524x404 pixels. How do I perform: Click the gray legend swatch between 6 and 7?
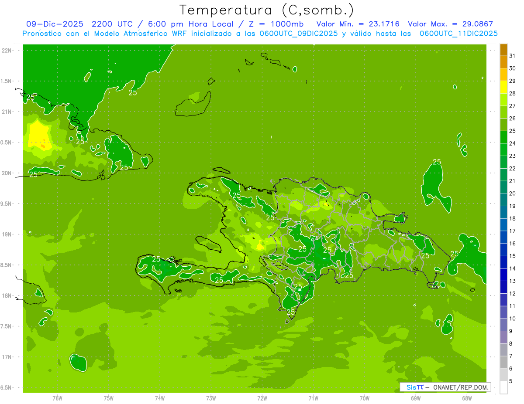pyautogui.click(x=503, y=362)
